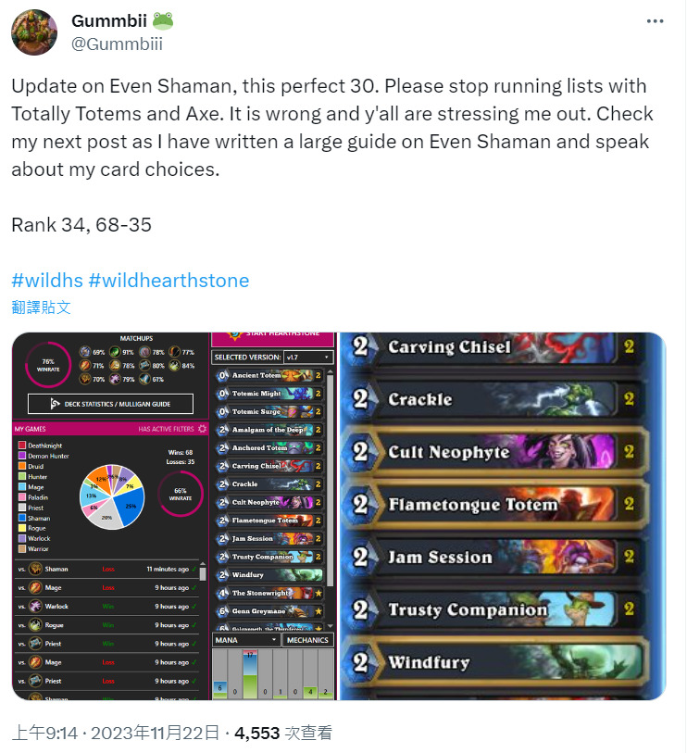
Task: Switch to the MECHANICS tab
Action: [307, 640]
